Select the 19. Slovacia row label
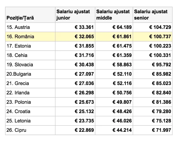The height and width of the screenshot is (144, 178). pos(20,65)
